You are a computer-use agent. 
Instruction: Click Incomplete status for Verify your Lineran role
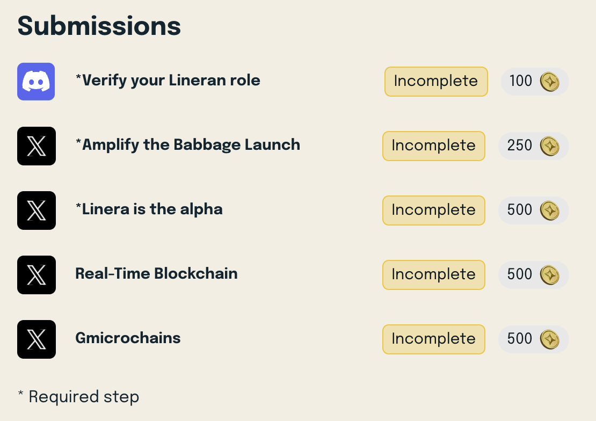coord(436,82)
